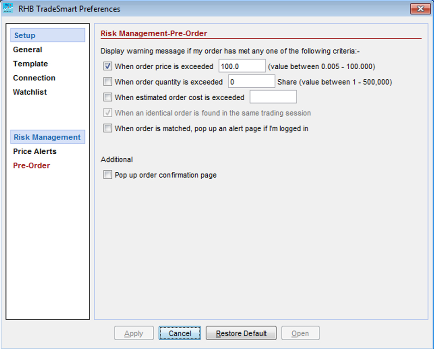434x349 pixels.
Task: Check Pop up order confirmation page
Action: click(x=108, y=175)
